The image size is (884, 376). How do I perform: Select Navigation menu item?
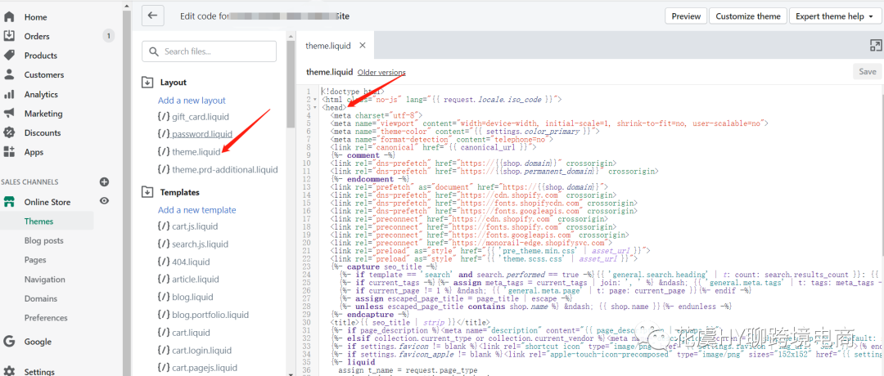[x=44, y=280]
